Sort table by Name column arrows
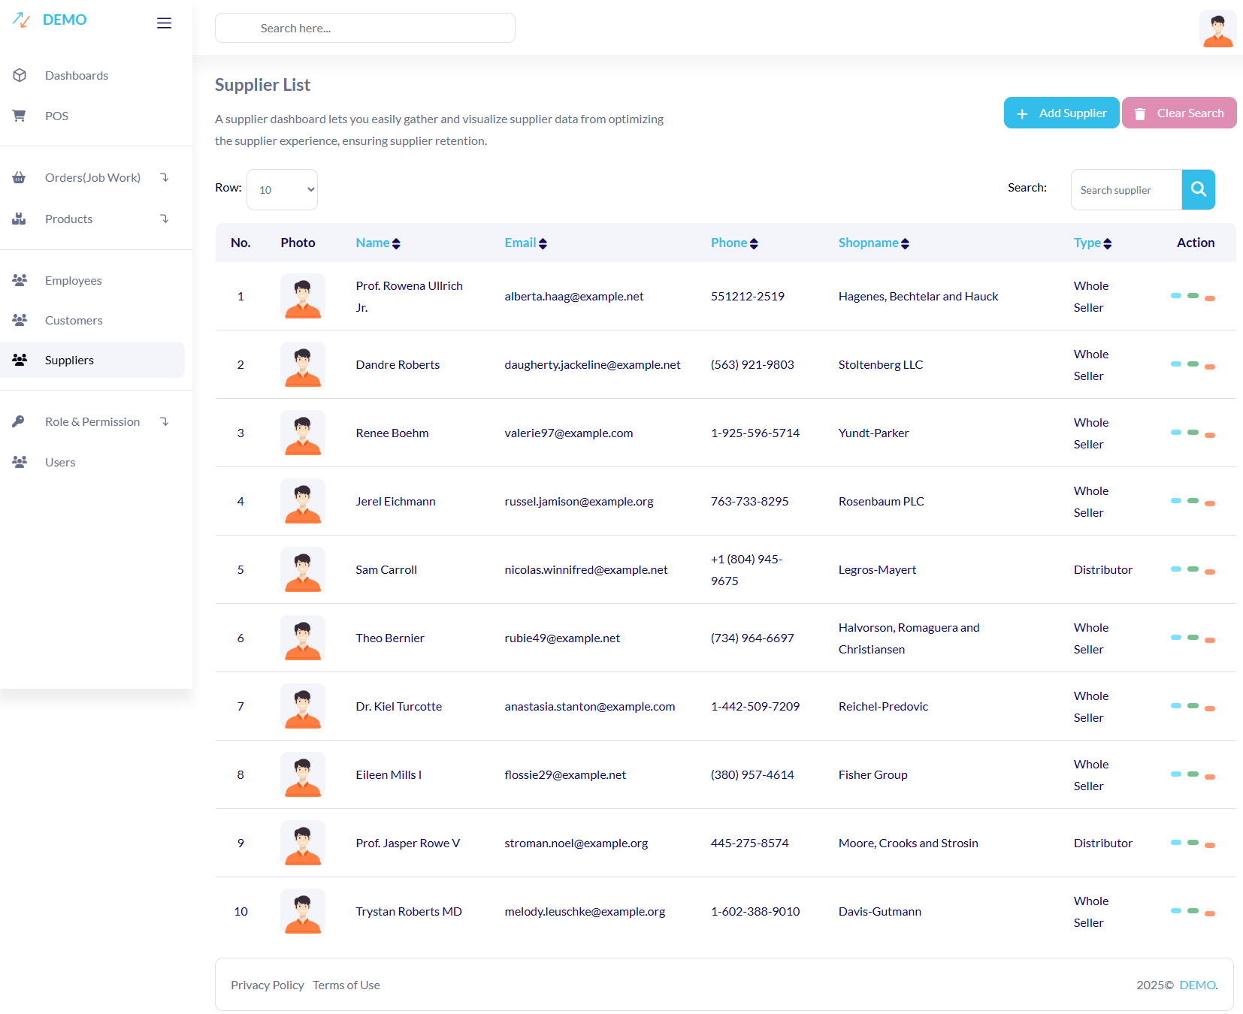Image resolution: width=1243 pixels, height=1014 pixels. tap(396, 243)
